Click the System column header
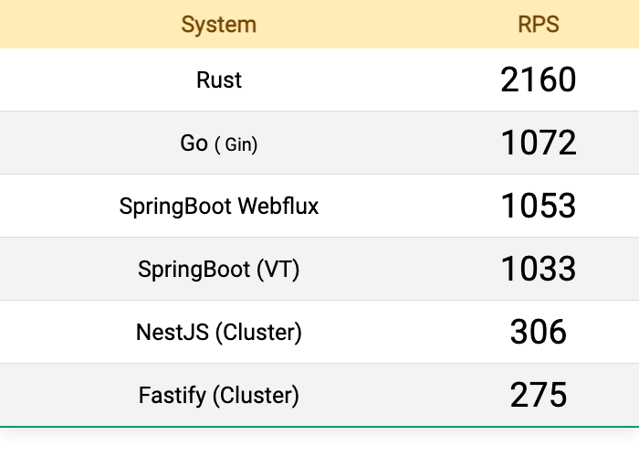This screenshot has height=457, width=639. pyautogui.click(x=219, y=25)
